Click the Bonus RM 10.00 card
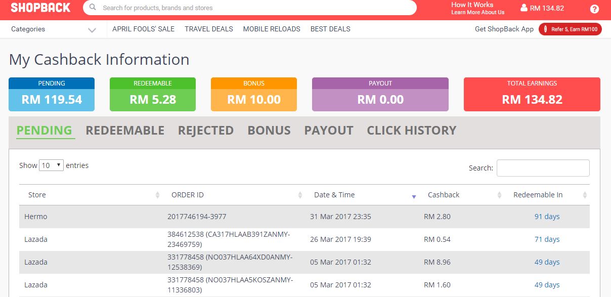This screenshot has width=611, height=297. click(x=254, y=94)
